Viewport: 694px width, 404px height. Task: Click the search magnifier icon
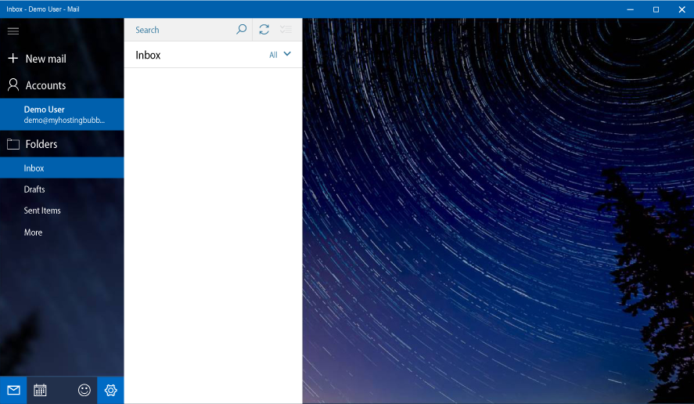[x=241, y=30]
